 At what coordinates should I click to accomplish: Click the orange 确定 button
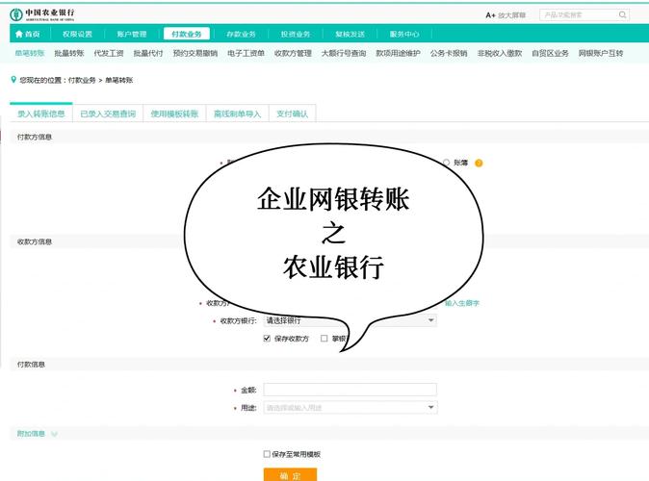[290, 475]
